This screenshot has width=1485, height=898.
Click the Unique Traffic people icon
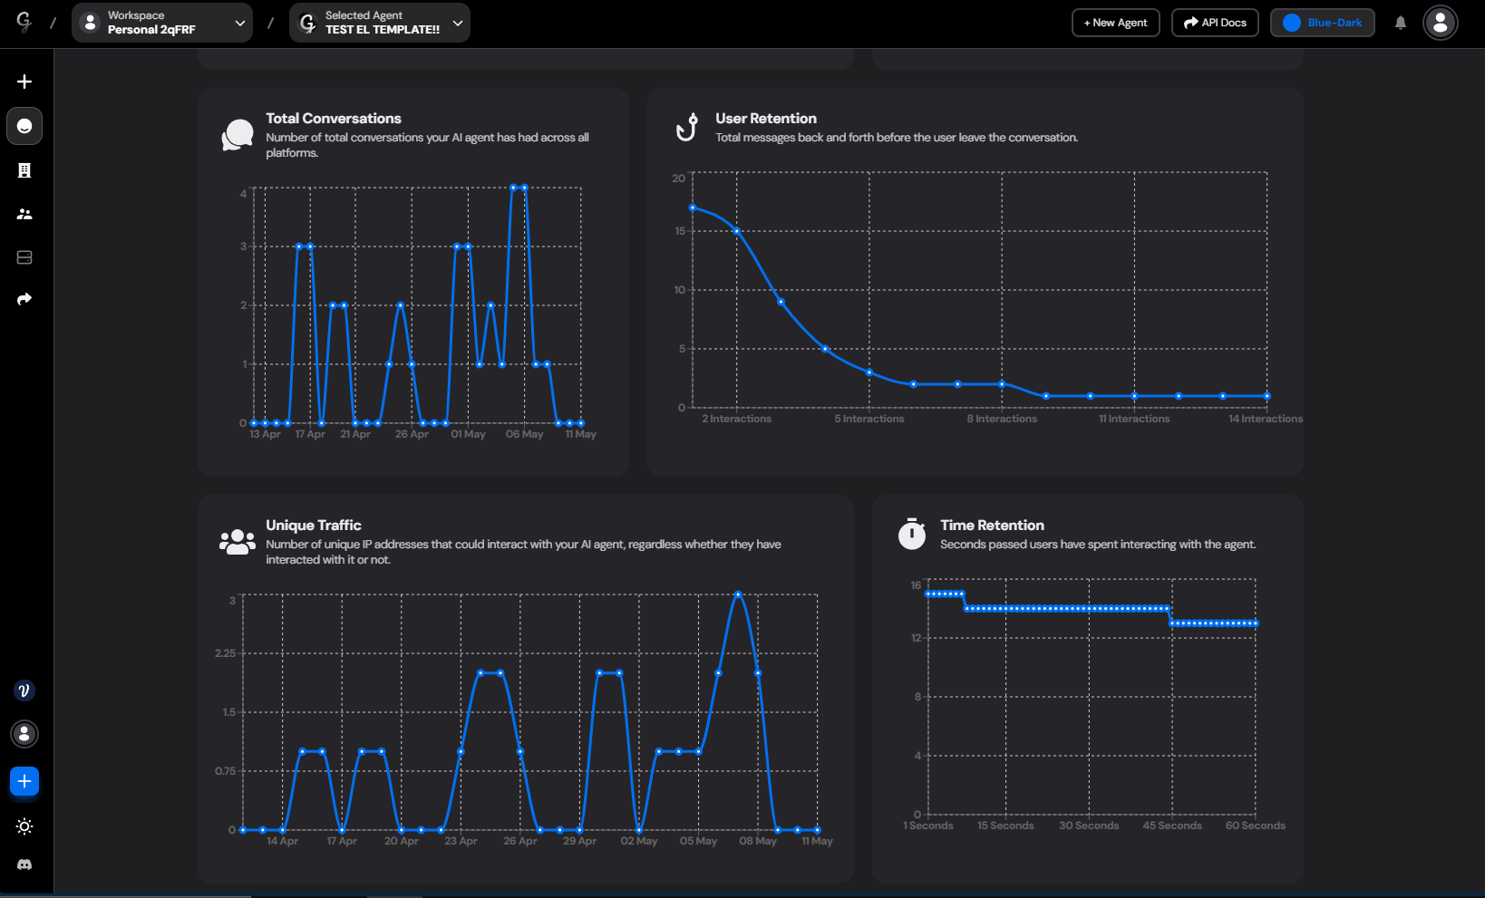238,542
